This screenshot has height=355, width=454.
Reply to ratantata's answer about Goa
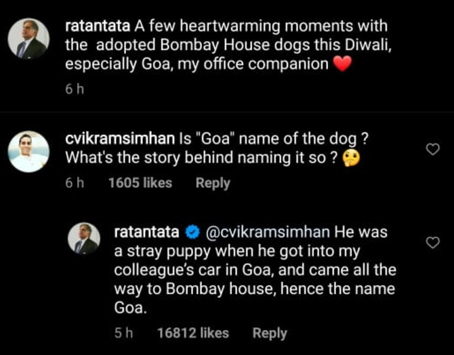click(270, 333)
